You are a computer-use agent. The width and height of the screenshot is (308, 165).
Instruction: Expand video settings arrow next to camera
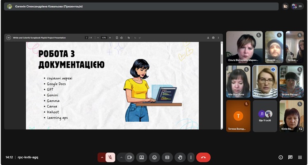[121, 157]
